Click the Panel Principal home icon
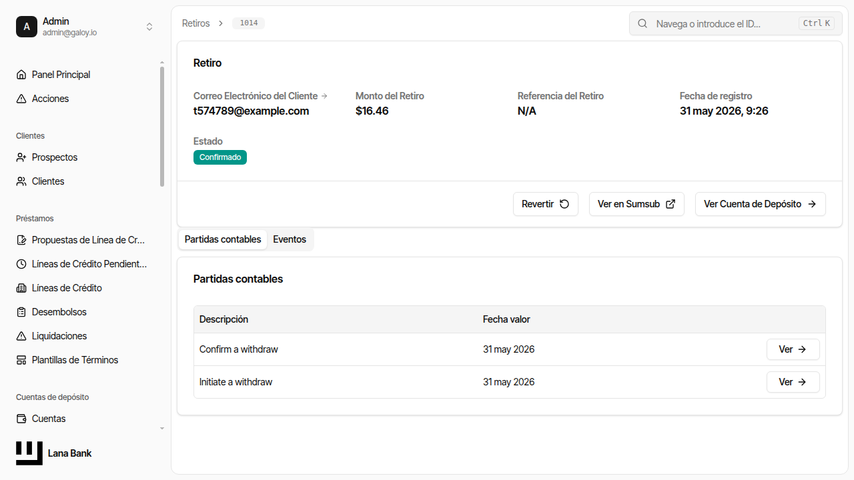Screen dimensions: 854x480 point(21,75)
